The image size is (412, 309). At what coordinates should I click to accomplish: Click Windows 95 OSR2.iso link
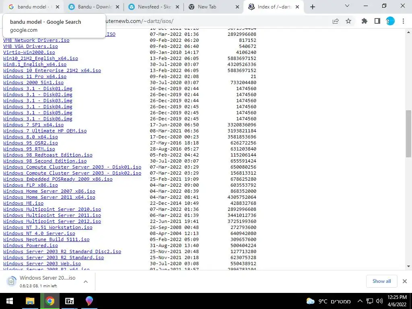31,143
